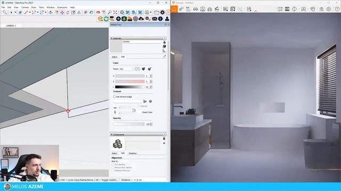Click the Enscape eye visual settings icon
This screenshot has height=191, width=341.
coord(321,9)
